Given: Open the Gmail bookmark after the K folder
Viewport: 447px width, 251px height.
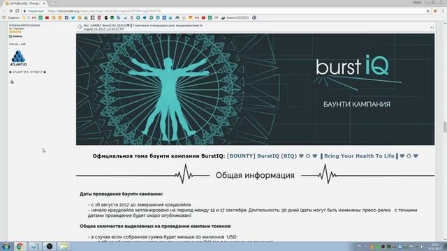Looking at the screenshot, I should (x=34, y=17).
